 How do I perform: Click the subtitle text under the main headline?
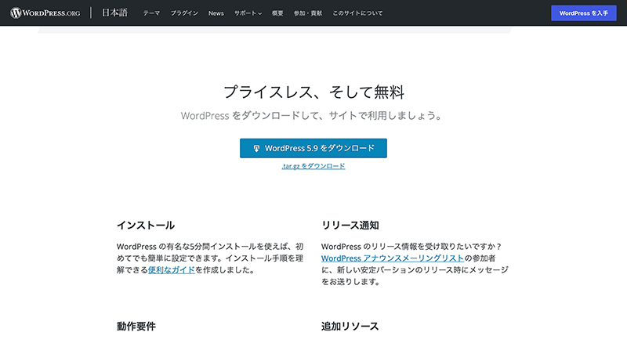313,115
